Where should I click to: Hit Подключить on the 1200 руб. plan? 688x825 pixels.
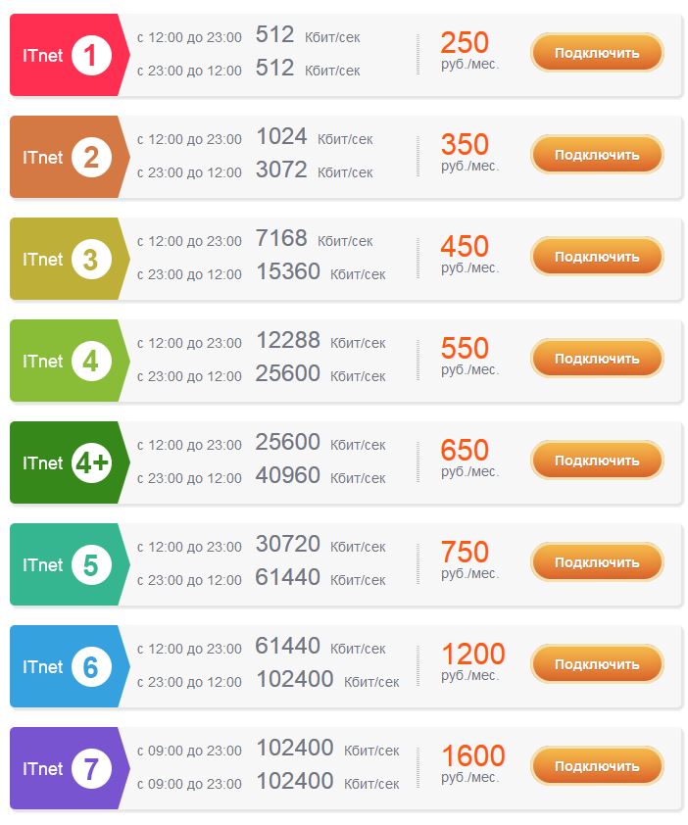coord(597,664)
